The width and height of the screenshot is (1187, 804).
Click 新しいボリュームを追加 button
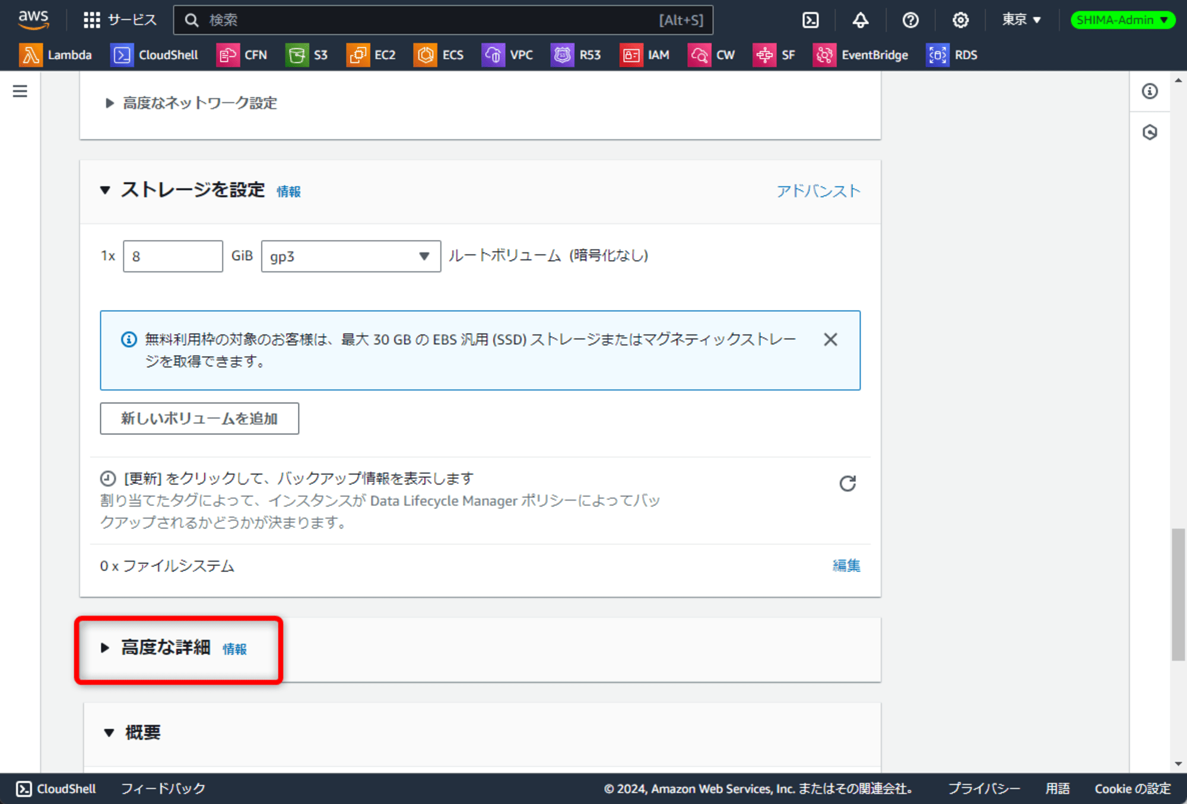pyautogui.click(x=199, y=419)
